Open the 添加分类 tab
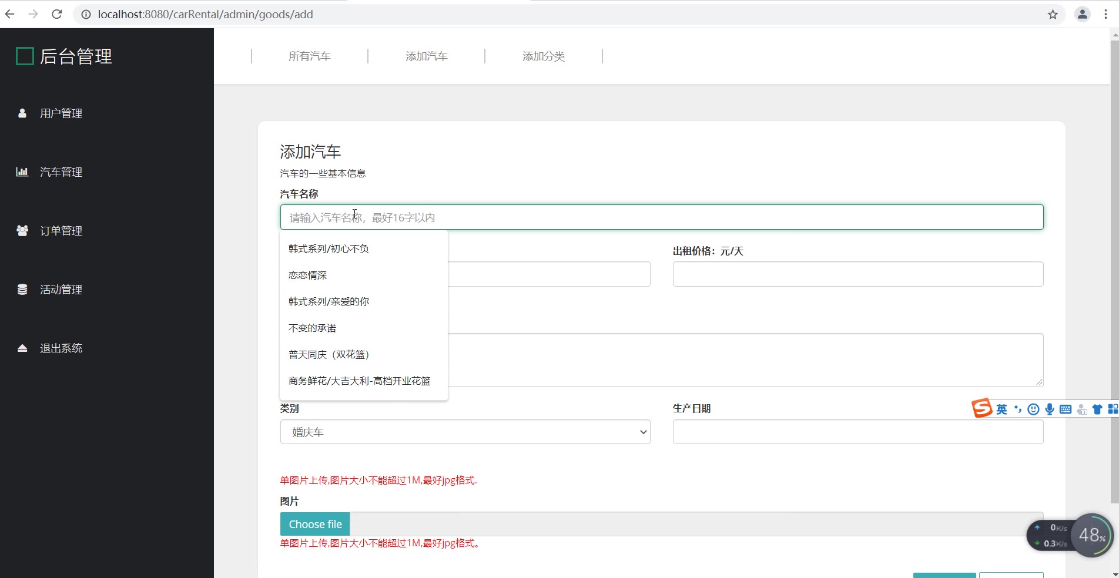This screenshot has width=1119, height=578. pyautogui.click(x=544, y=56)
